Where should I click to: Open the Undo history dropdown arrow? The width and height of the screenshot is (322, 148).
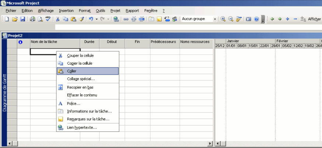click(97, 19)
